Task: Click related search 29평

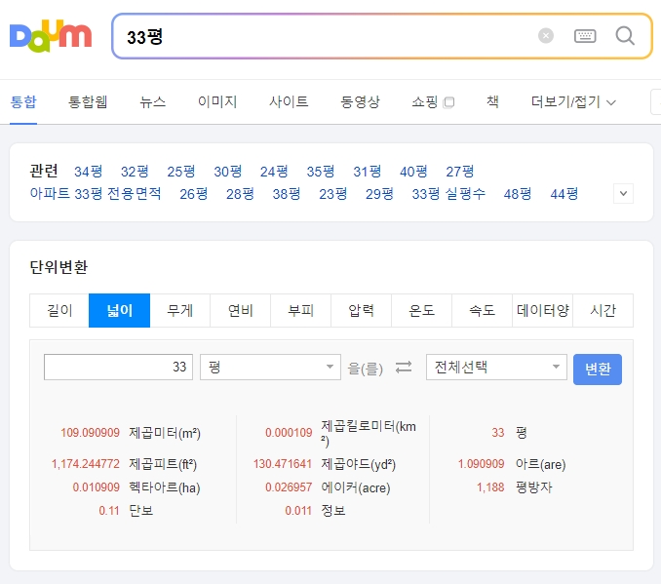Action: point(379,194)
